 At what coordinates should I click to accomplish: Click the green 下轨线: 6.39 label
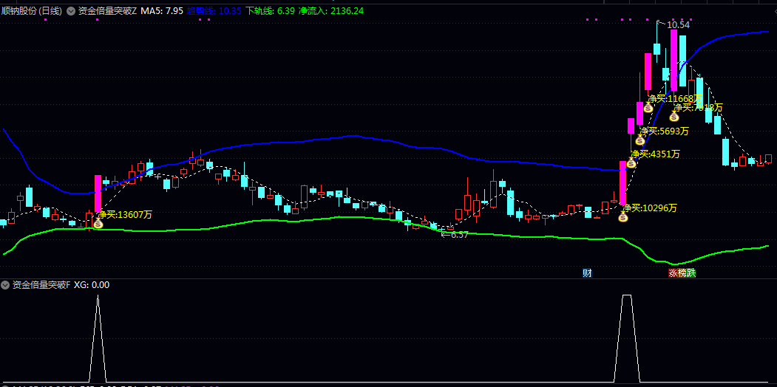[x=270, y=11]
